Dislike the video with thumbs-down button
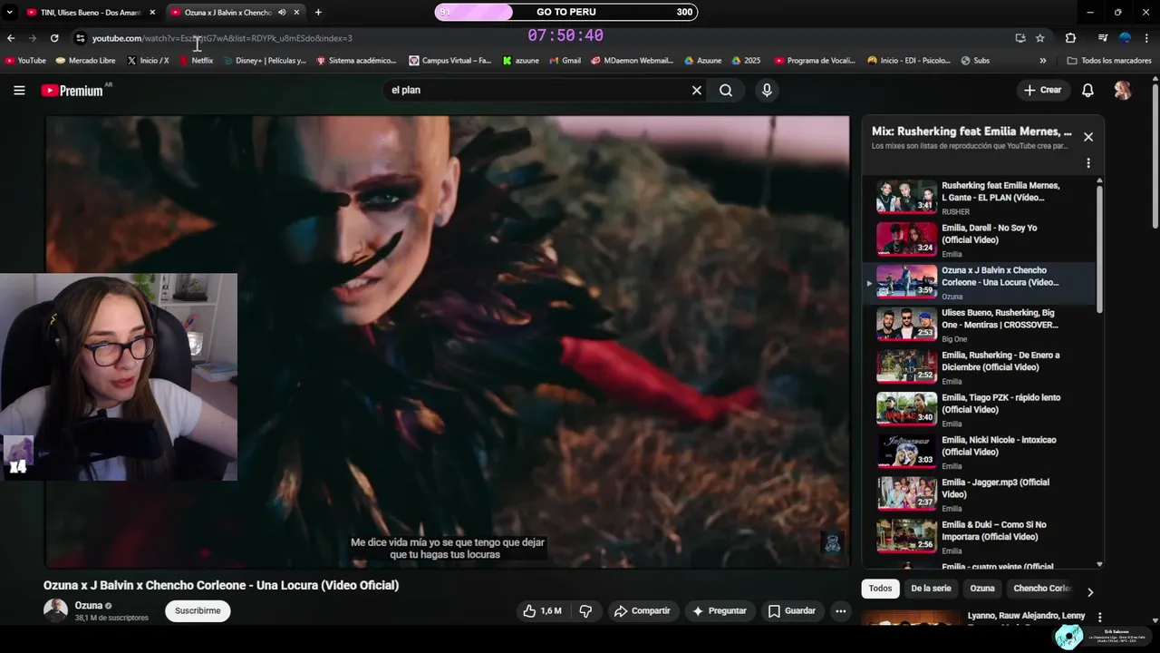Screen dimensions: 1160x653 pos(585,611)
